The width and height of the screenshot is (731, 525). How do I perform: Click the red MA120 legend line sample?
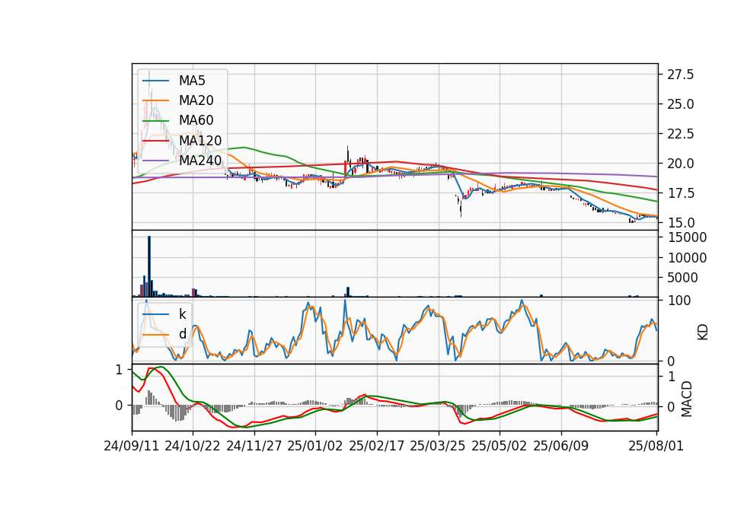(x=155, y=141)
